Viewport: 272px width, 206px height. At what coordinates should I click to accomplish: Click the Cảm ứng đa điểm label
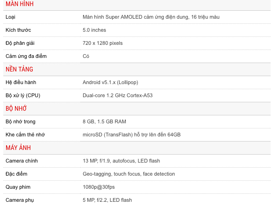[x=26, y=56]
